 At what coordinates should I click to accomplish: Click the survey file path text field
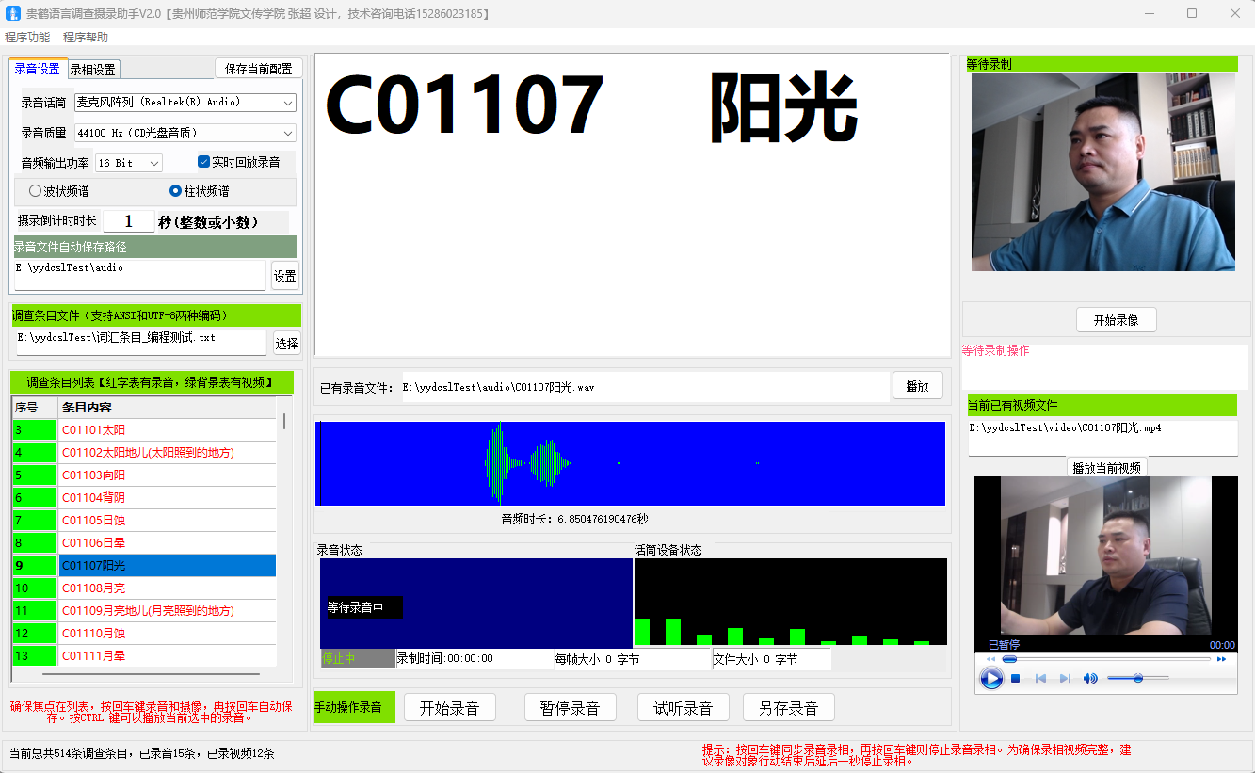(x=141, y=343)
